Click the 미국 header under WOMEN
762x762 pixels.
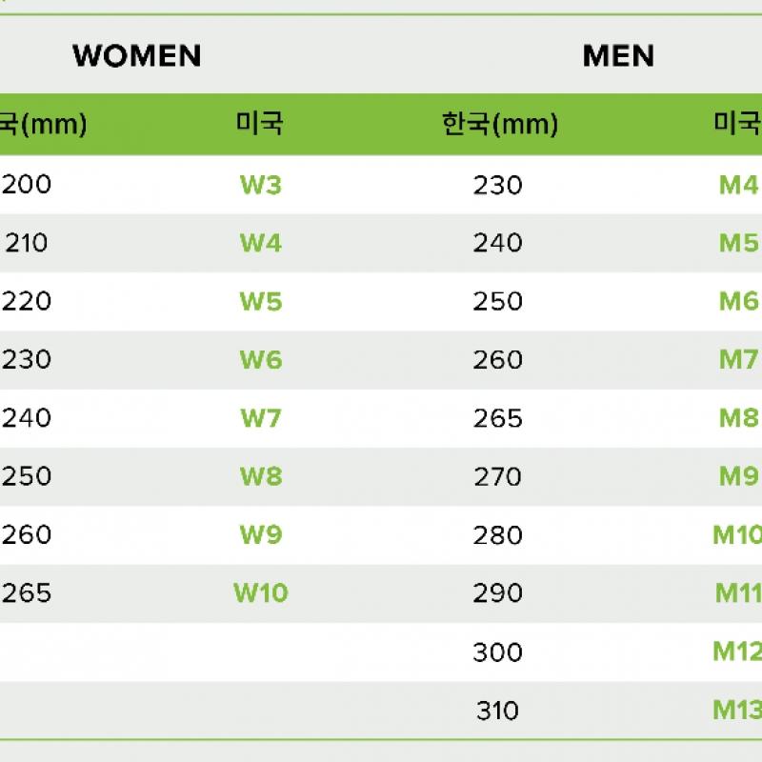(260, 124)
